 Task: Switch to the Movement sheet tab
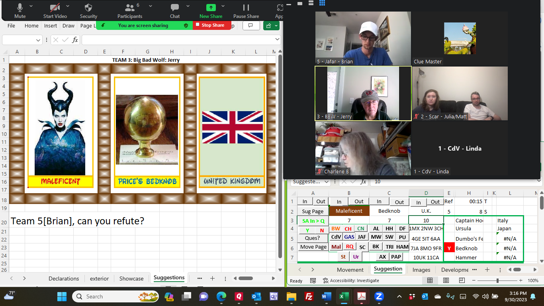pyautogui.click(x=350, y=270)
